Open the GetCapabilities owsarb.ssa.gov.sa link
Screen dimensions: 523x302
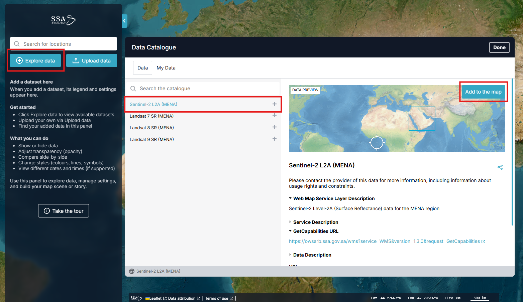(x=384, y=241)
